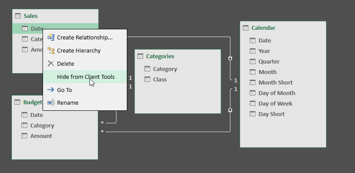Select the Calendar table title
355x173 pixels.
(x=263, y=28)
